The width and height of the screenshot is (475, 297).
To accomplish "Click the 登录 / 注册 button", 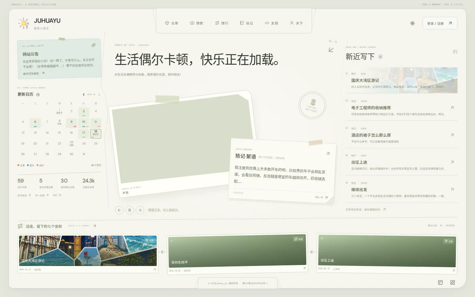I will [440, 23].
